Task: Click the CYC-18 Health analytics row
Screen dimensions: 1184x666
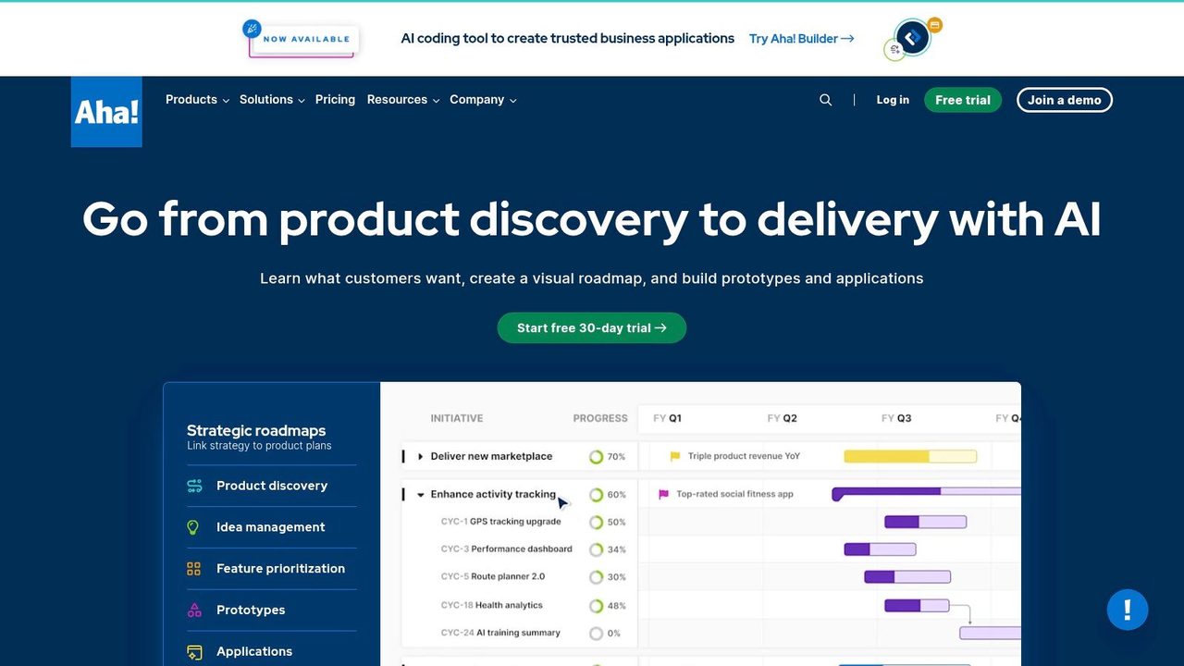Action: [x=492, y=606]
